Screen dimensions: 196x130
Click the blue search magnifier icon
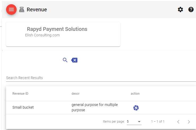pos(65,60)
